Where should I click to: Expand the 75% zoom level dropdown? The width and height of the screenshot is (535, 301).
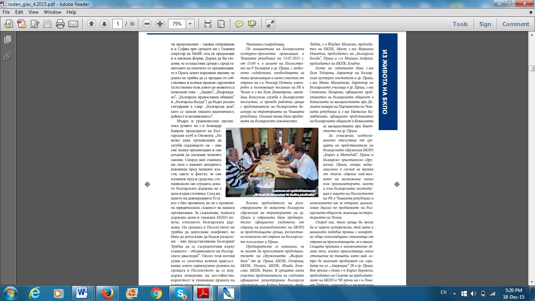(190, 24)
